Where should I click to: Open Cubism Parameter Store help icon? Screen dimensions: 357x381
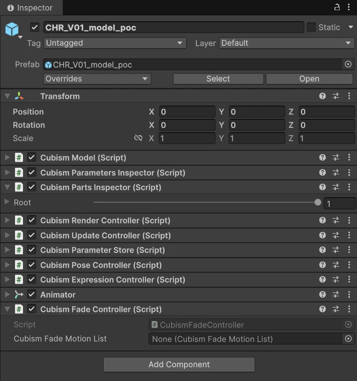[322, 250]
